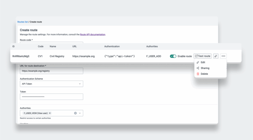Click the URL for route destination field

pos(51,71)
